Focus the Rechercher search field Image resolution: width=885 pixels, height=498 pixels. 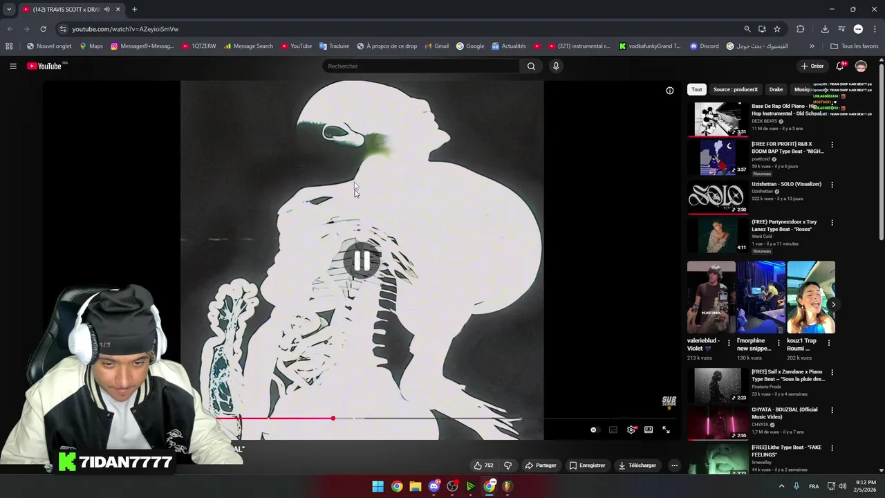(421, 66)
